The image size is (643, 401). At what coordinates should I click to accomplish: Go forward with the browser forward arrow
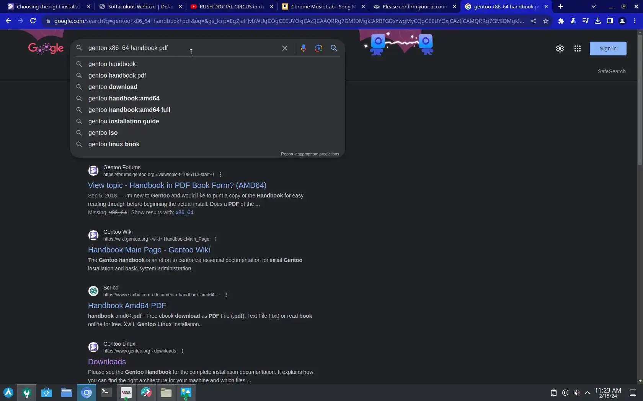(x=21, y=21)
